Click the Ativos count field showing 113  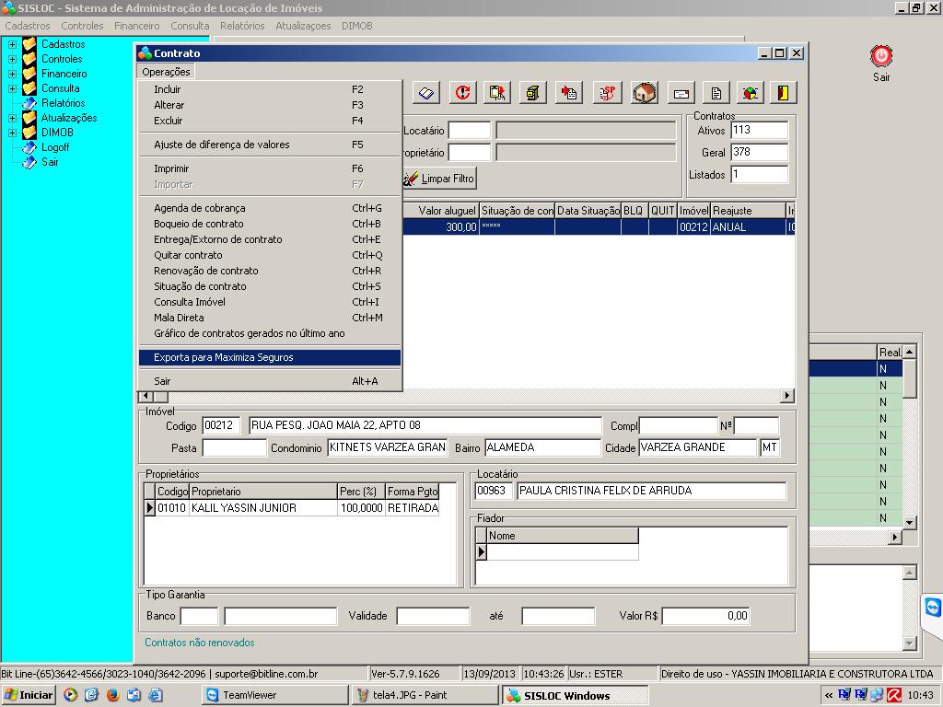[x=760, y=130]
